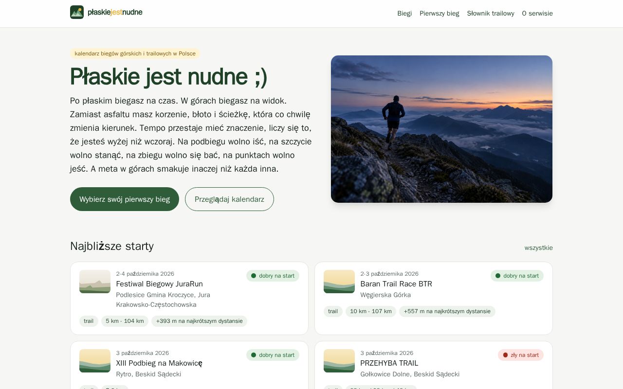Open Słownik trailowy page
Screen dimensions: 623x389
click(491, 14)
